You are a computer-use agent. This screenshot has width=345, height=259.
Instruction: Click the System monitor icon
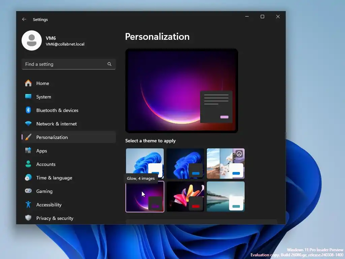[x=28, y=97]
